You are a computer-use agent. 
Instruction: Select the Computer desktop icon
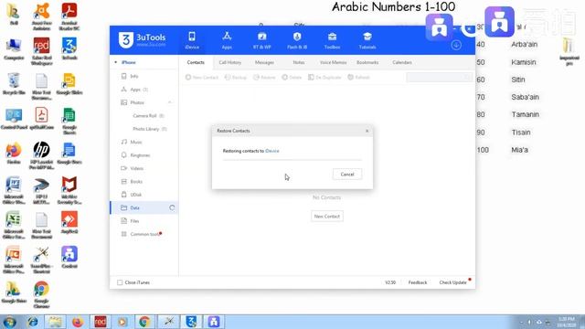click(x=14, y=48)
